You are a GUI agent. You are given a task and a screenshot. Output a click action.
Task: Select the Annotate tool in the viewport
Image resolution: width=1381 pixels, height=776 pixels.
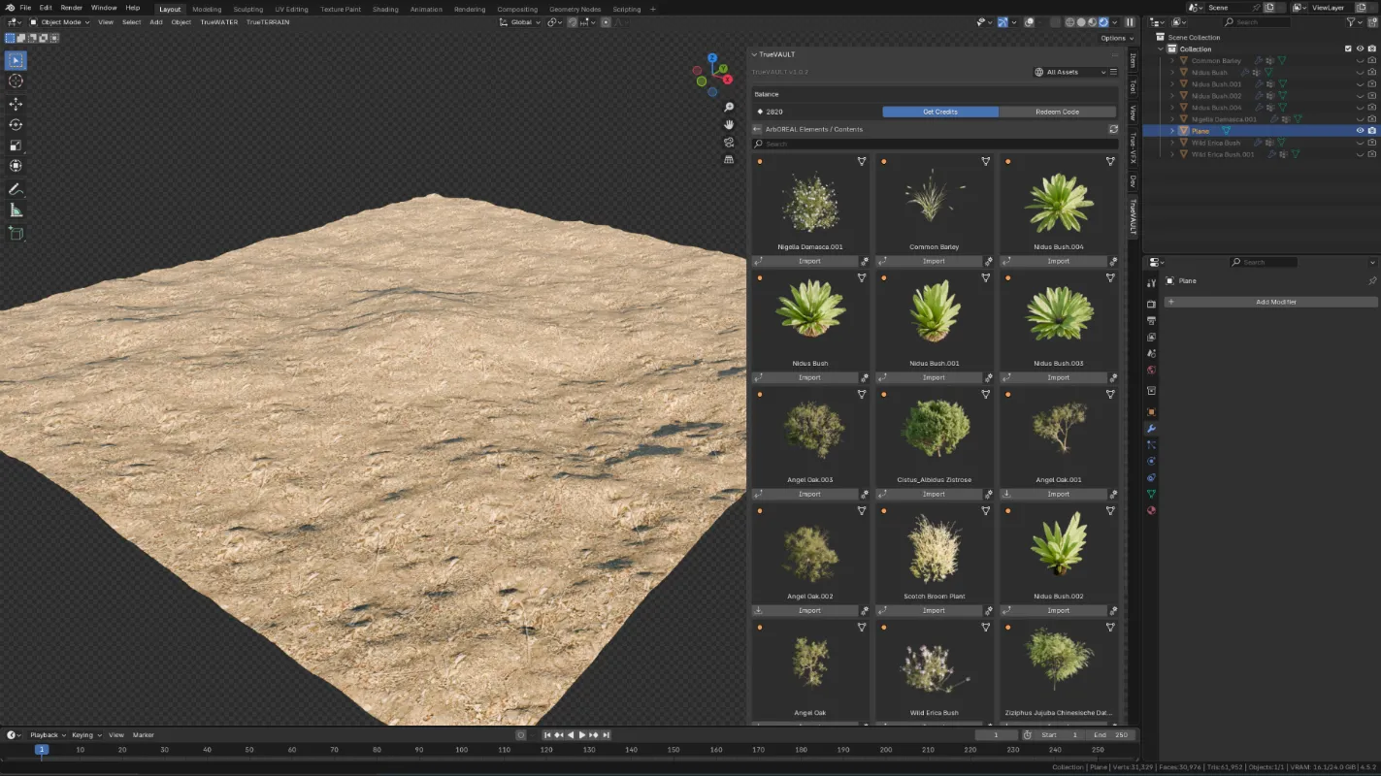pos(15,188)
